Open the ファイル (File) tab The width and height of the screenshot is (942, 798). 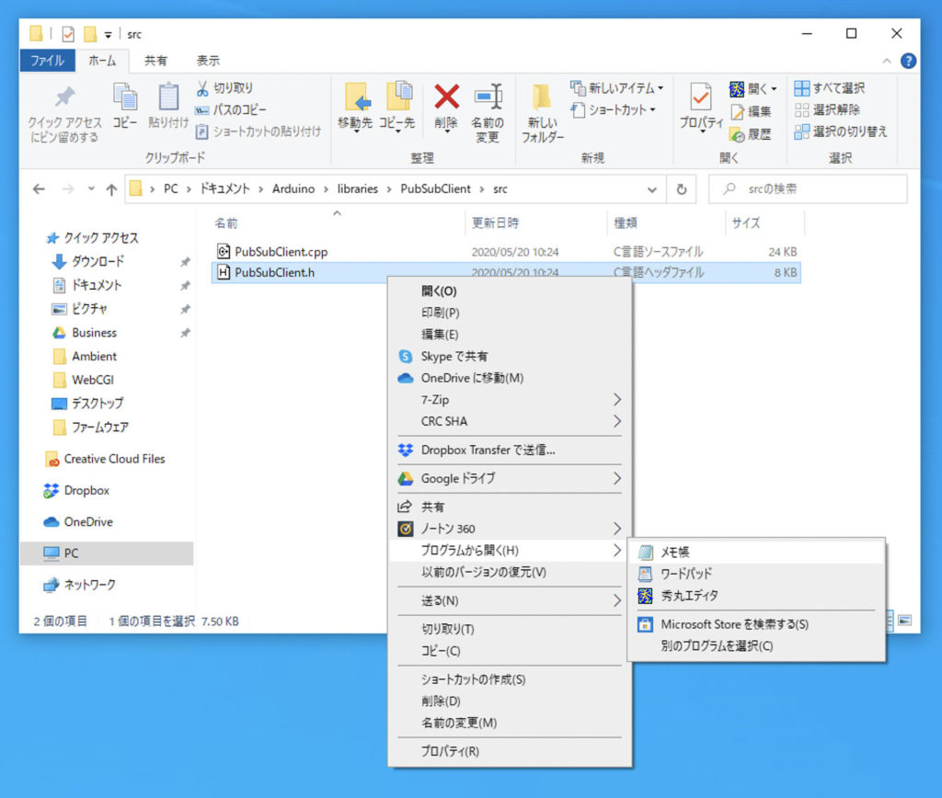pos(47,61)
